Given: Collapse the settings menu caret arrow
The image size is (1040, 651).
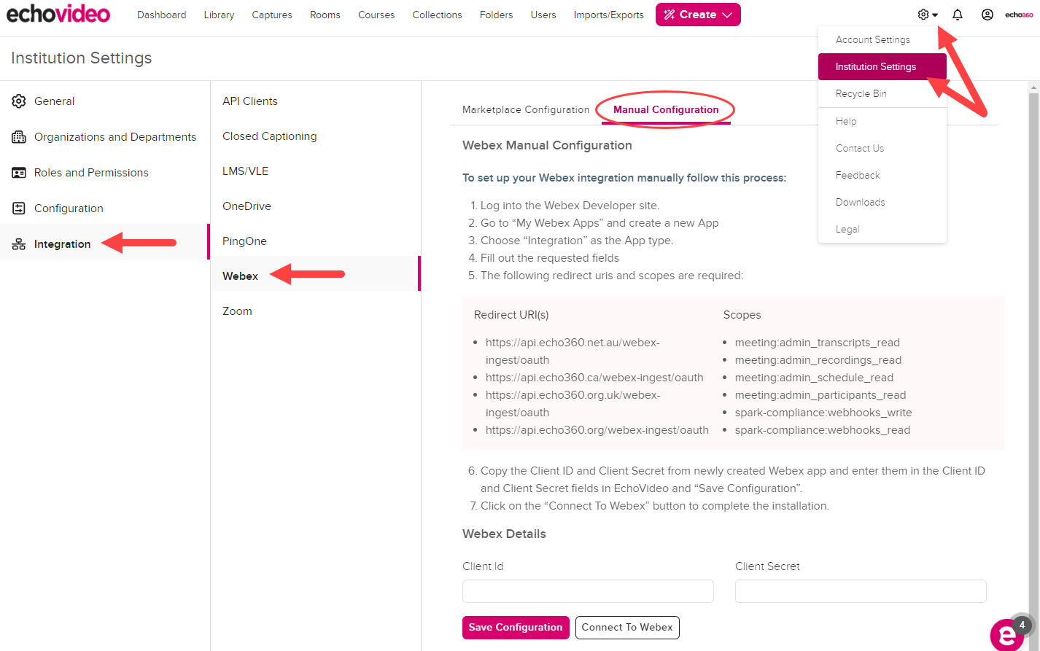Looking at the screenshot, I should click(x=935, y=15).
